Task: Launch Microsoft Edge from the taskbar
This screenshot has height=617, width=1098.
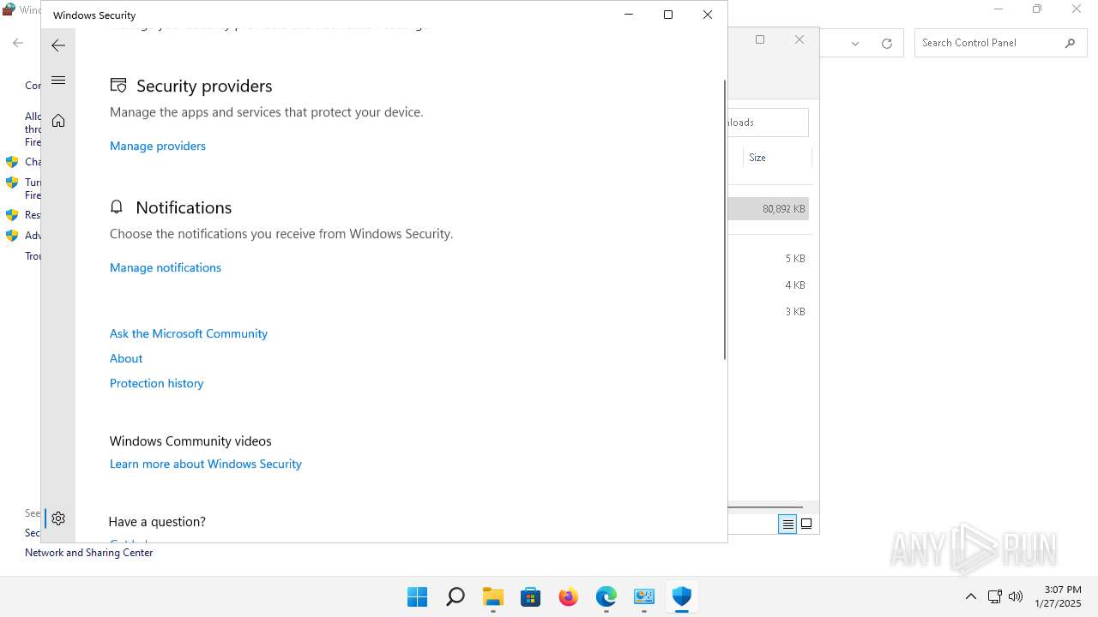Action: [x=606, y=597]
